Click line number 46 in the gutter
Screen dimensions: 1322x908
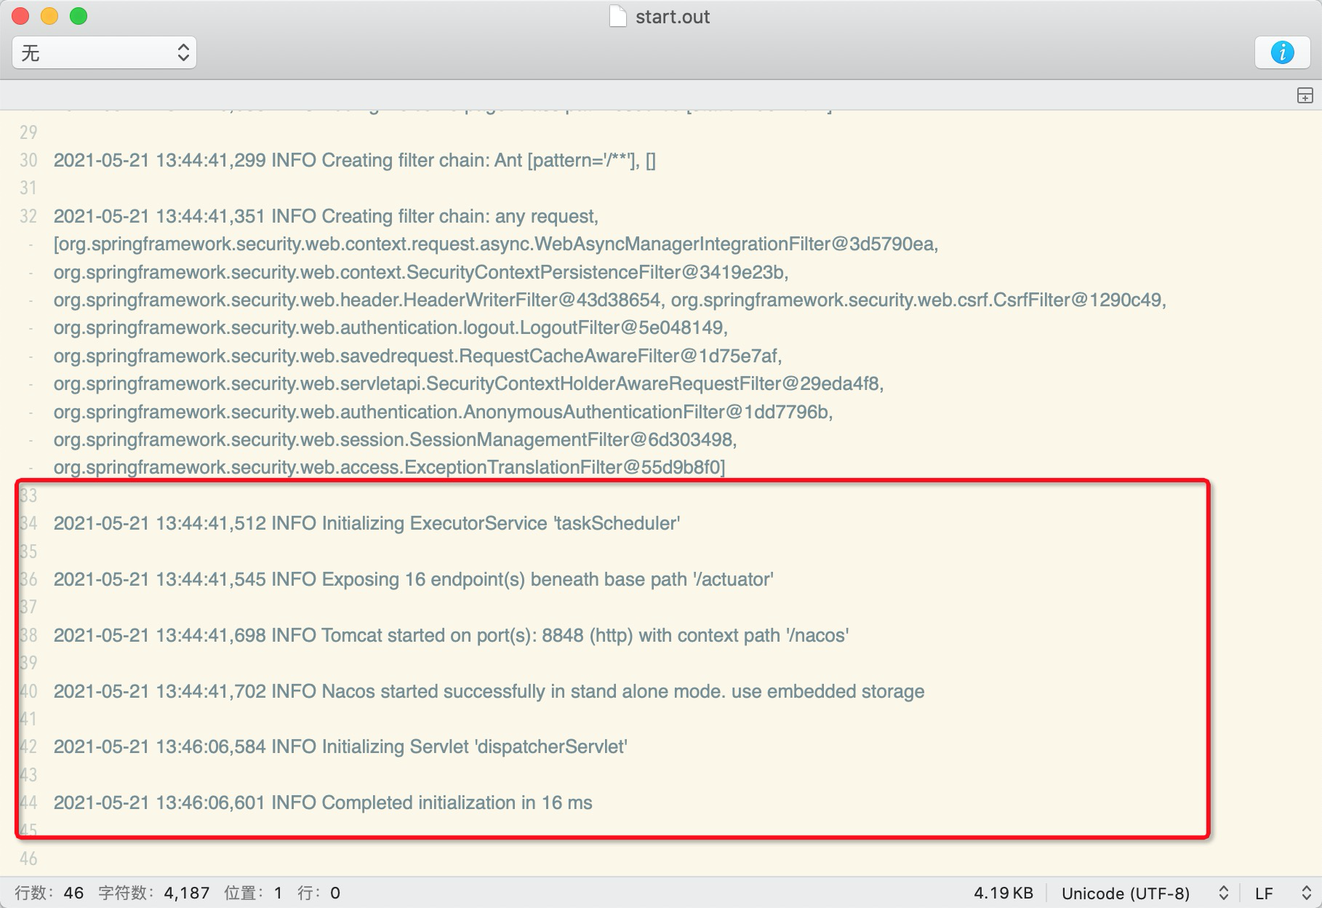click(28, 859)
